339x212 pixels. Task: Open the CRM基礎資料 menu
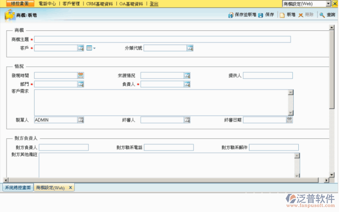click(x=99, y=4)
